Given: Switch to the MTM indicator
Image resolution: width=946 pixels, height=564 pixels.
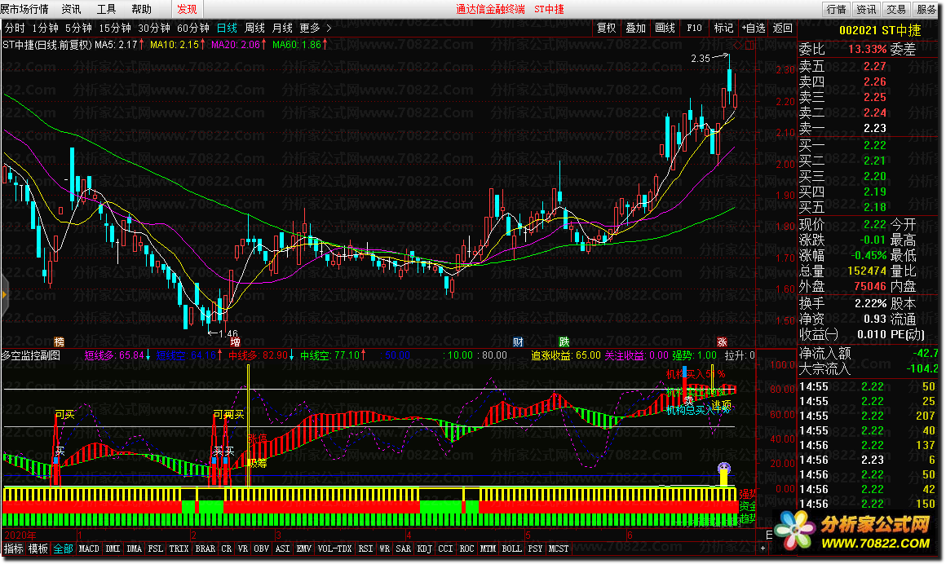Looking at the screenshot, I should coord(488,549).
